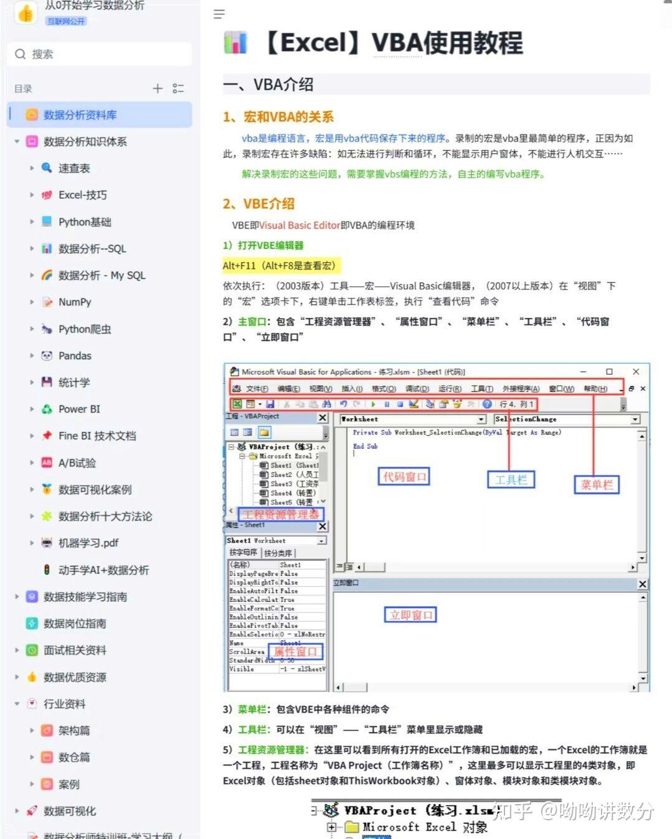Expand the 架构篇 subsection
Screen dimensions: 672x839
(32, 731)
